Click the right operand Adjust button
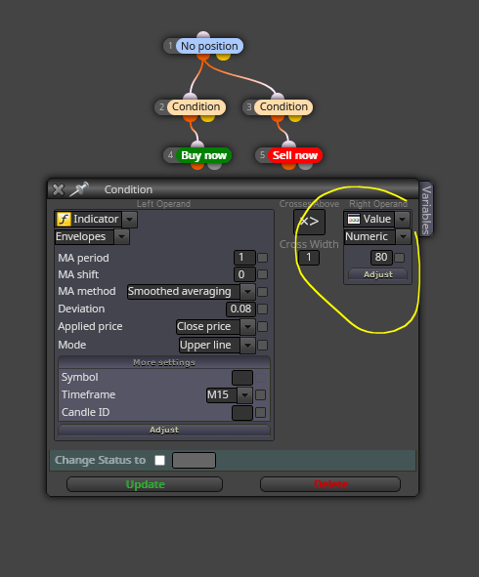The image size is (479, 577). [378, 274]
